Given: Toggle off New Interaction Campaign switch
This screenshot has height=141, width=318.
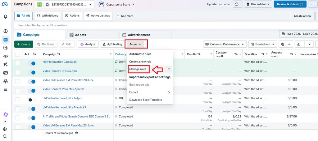Looking at the screenshot, I should [x=32, y=63].
